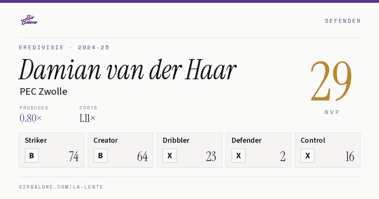Select the Striker score card
The height and width of the screenshot is (199, 379).
(x=51, y=150)
